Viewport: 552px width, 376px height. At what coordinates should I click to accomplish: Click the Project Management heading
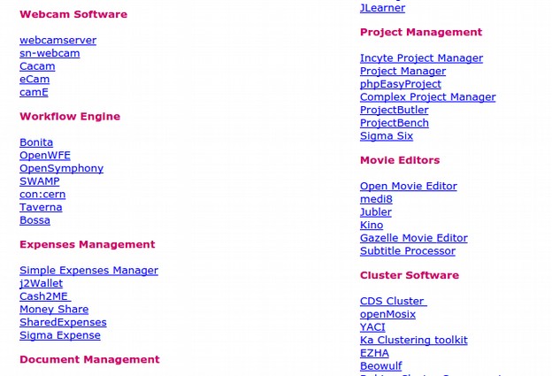click(x=421, y=33)
